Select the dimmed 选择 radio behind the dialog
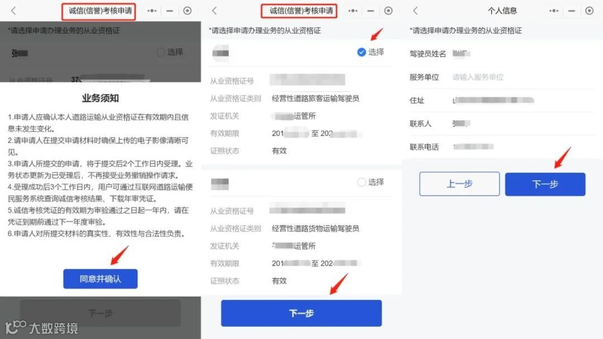Viewport: 603px width, 339px height. coord(161,52)
